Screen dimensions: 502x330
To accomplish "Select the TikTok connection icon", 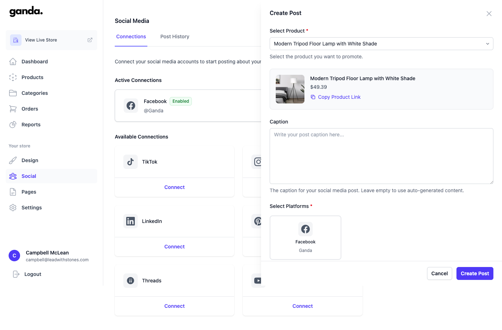I will pos(130,161).
